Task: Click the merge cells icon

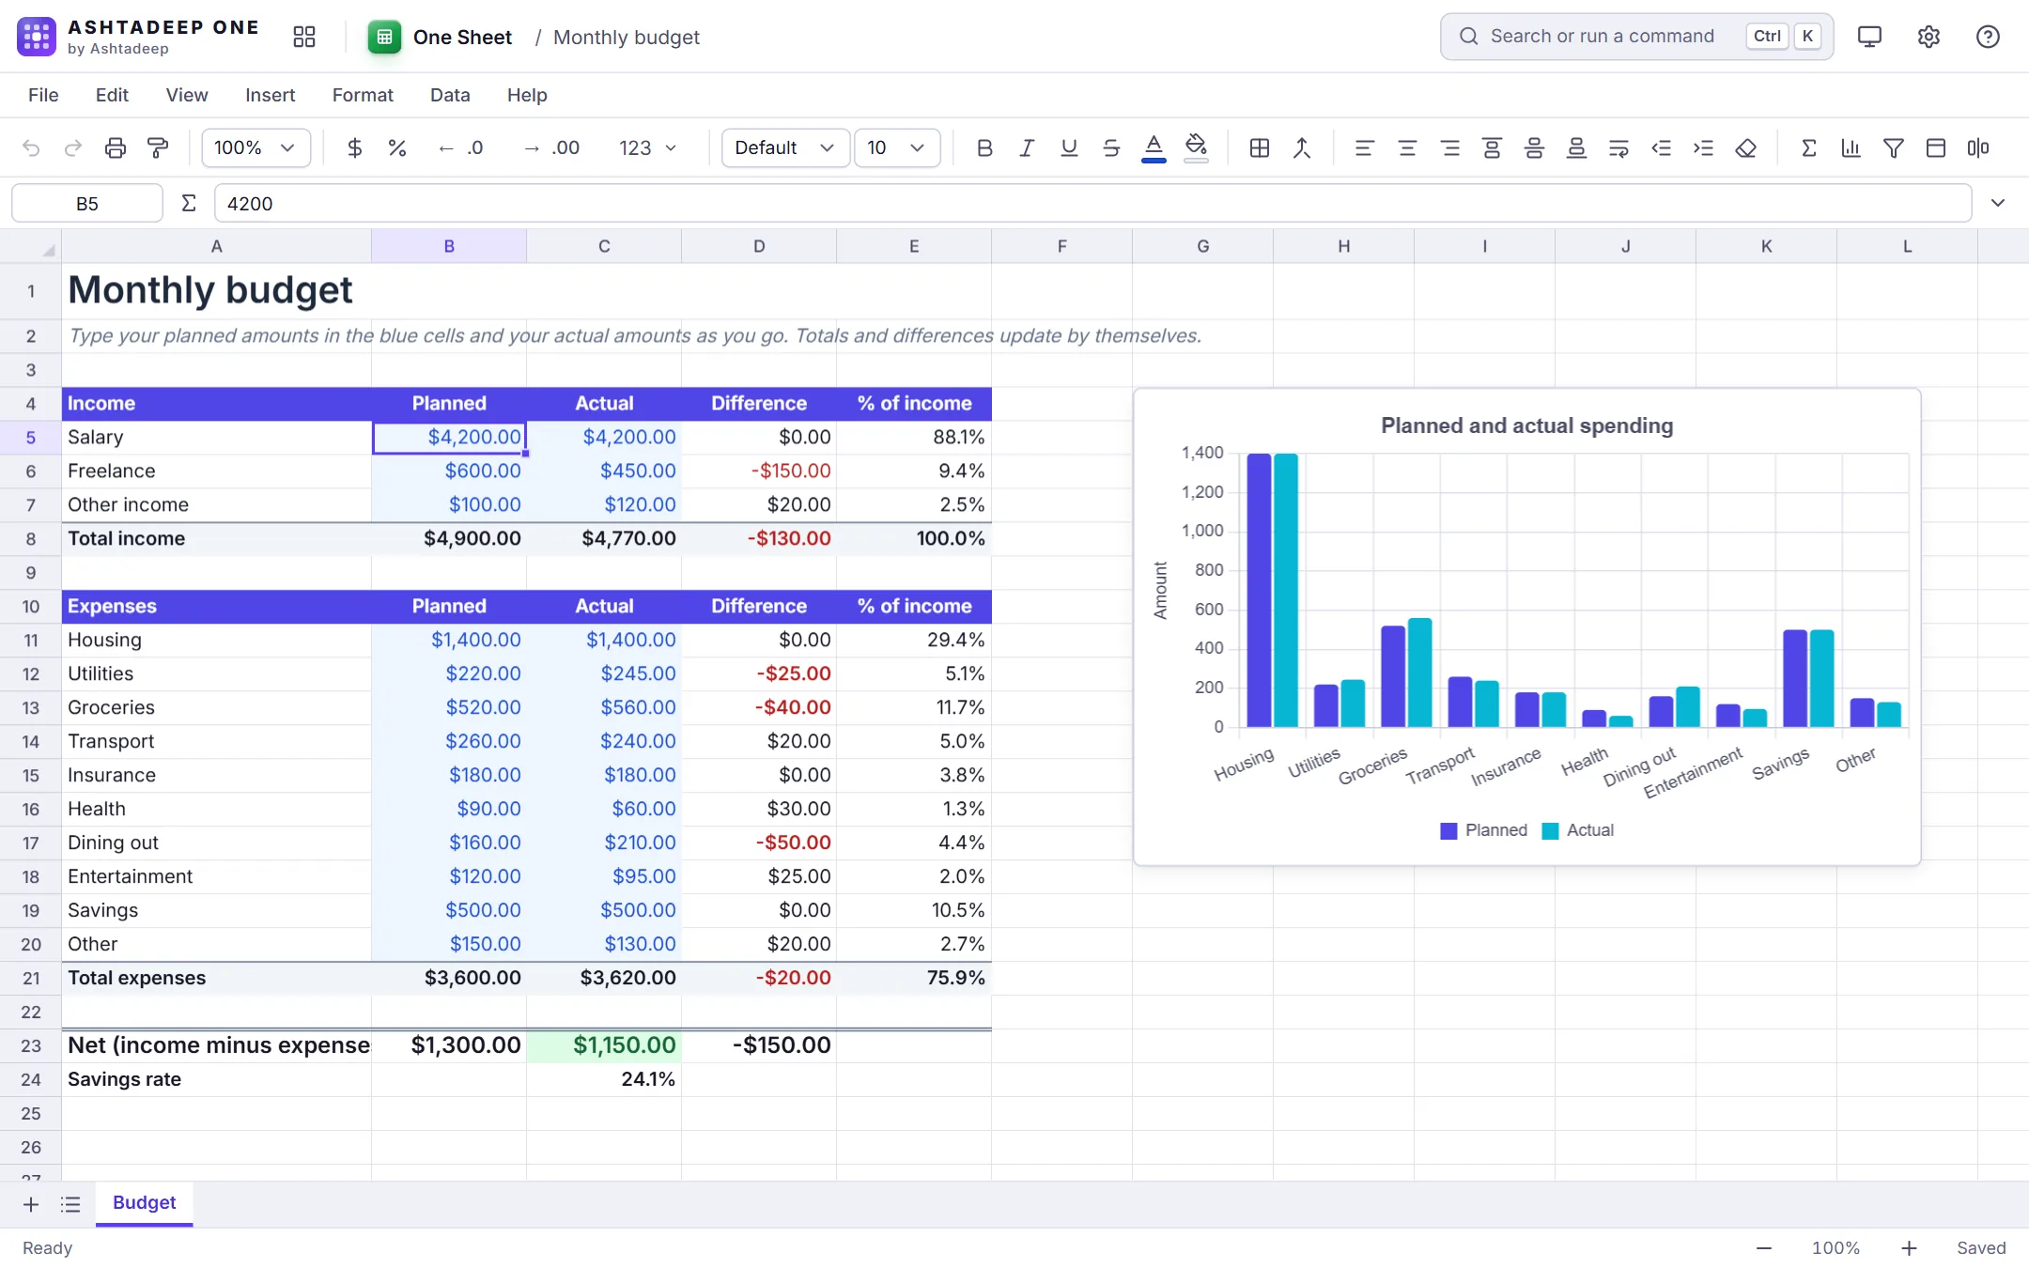Action: (x=1302, y=147)
